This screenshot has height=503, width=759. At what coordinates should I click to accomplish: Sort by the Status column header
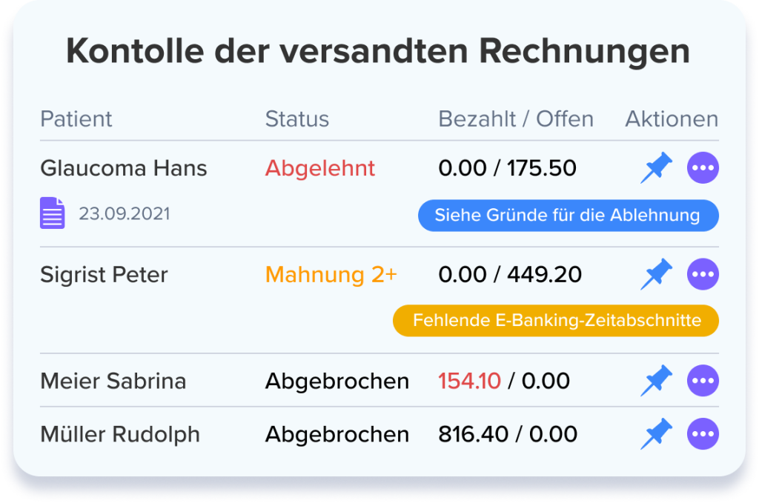pyautogui.click(x=297, y=119)
